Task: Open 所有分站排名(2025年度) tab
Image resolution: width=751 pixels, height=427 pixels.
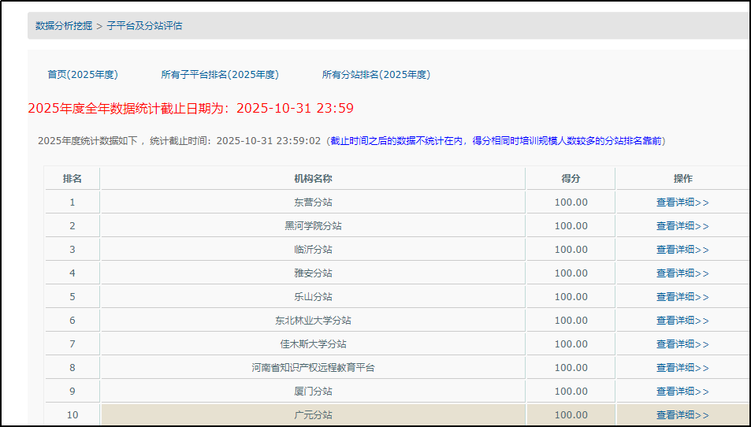Action: (376, 75)
